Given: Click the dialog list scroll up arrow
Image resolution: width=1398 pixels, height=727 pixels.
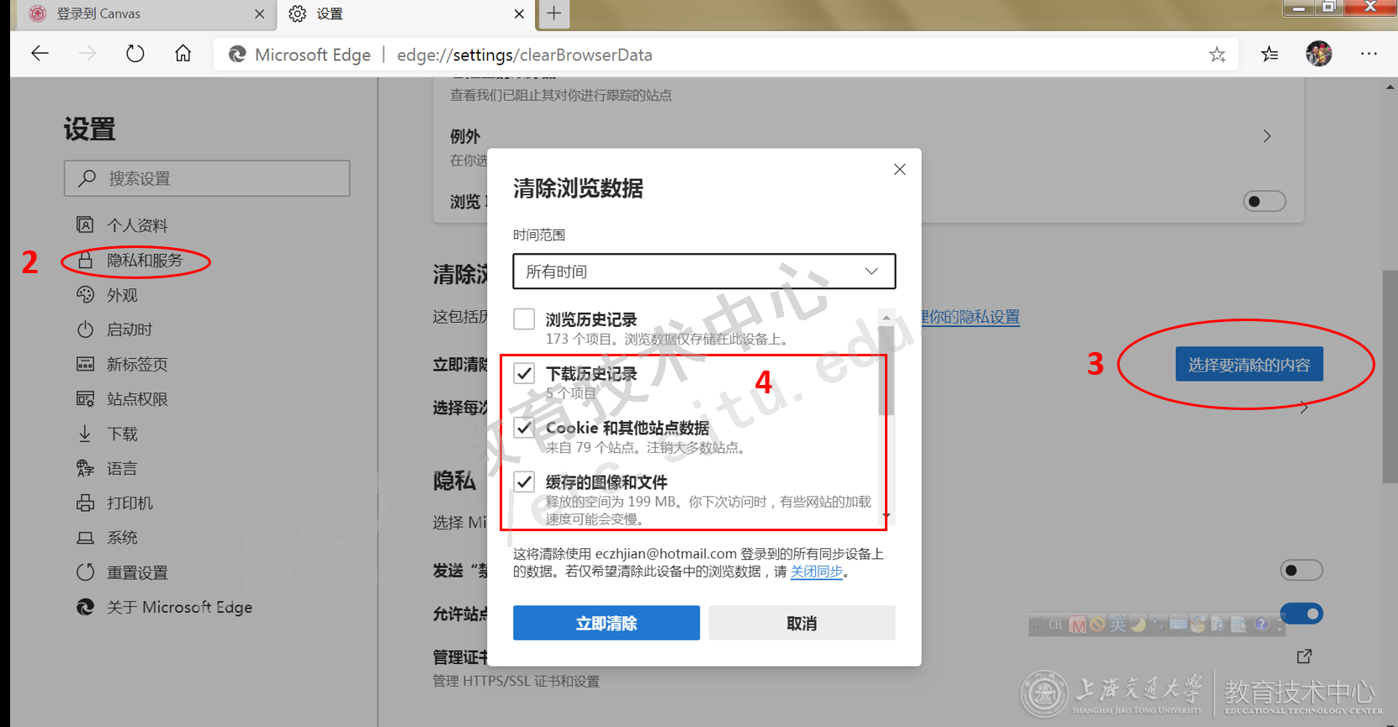Looking at the screenshot, I should 886,318.
